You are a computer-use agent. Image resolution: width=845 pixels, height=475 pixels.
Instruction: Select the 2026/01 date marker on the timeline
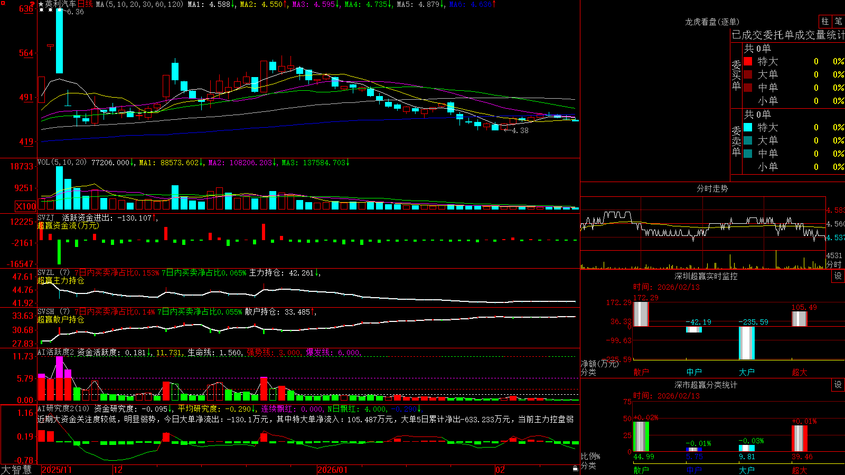(x=332, y=470)
